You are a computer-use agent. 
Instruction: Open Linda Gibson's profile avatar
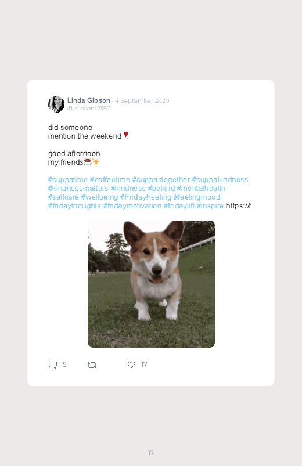56,104
